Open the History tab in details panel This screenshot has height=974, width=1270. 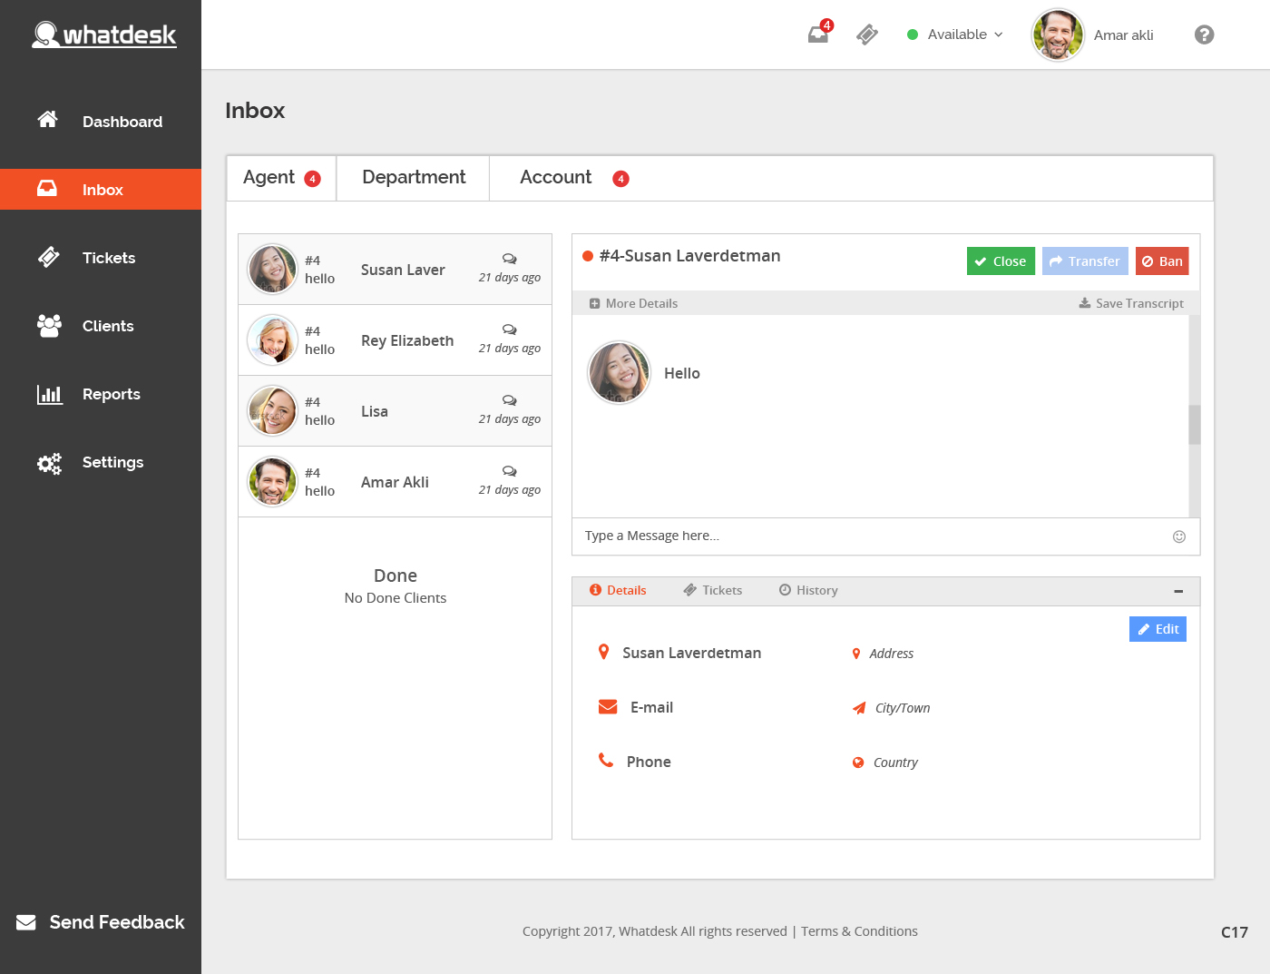[807, 590]
